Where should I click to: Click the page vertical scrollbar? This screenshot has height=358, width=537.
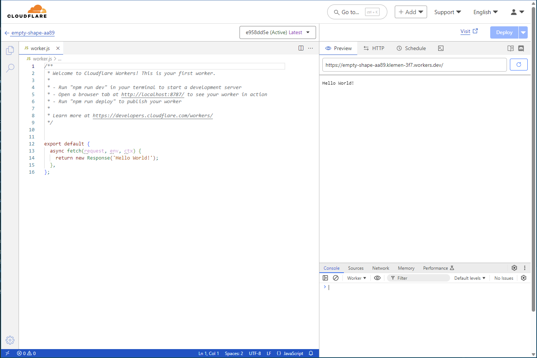[x=534, y=160]
